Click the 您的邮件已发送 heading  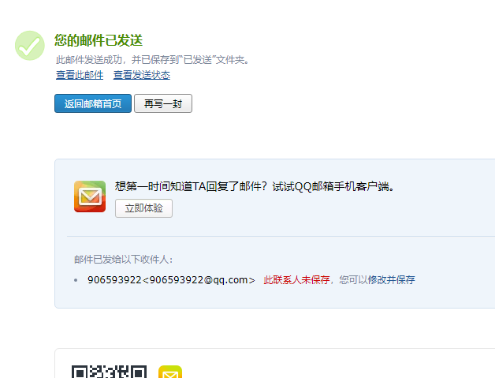[x=99, y=40]
